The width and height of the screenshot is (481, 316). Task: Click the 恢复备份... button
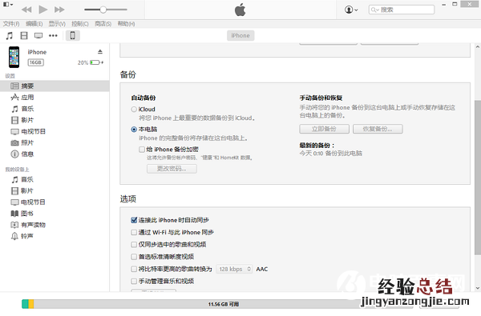[378, 129]
